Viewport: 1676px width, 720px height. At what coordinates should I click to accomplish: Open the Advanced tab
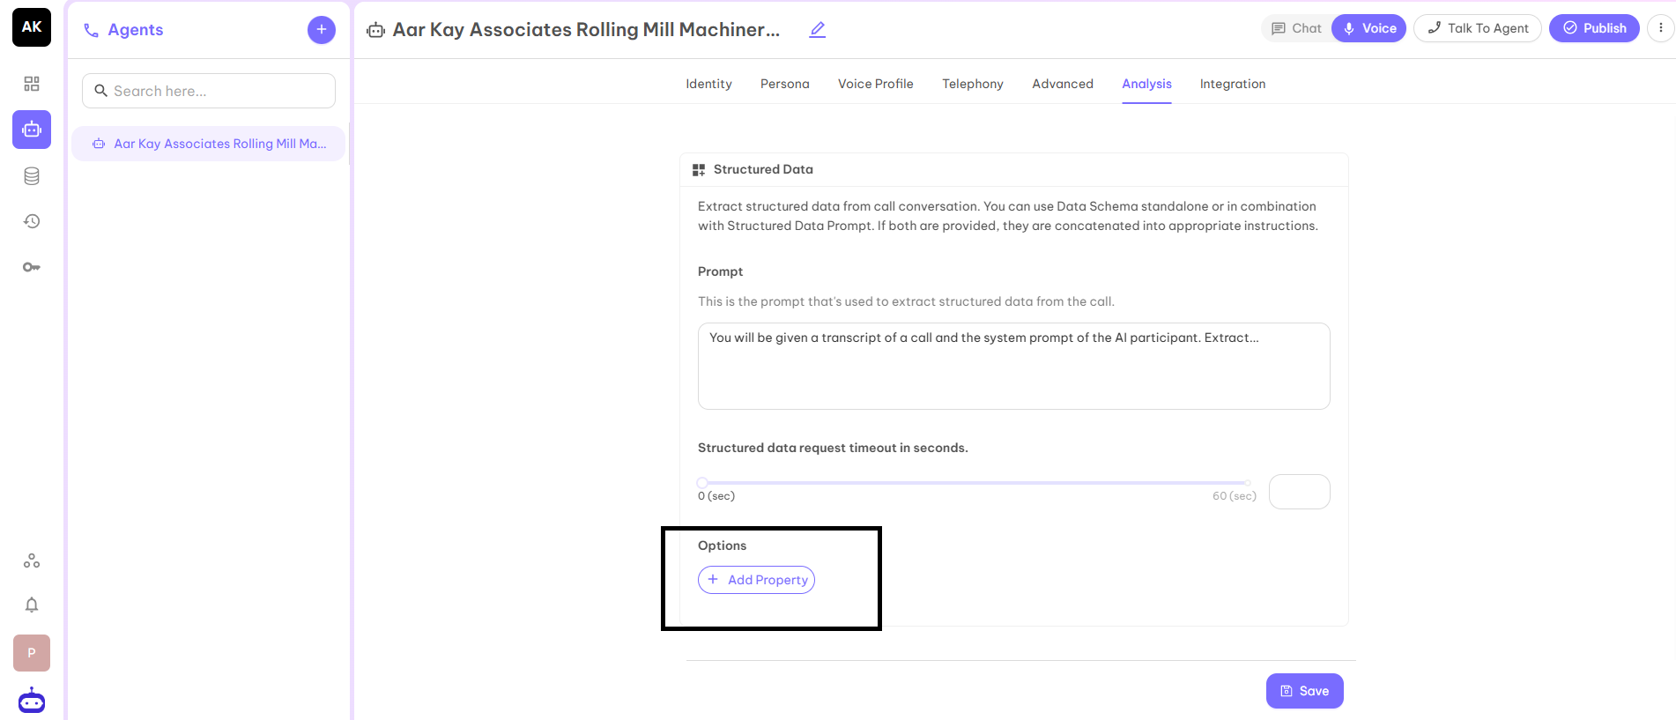[1063, 84]
